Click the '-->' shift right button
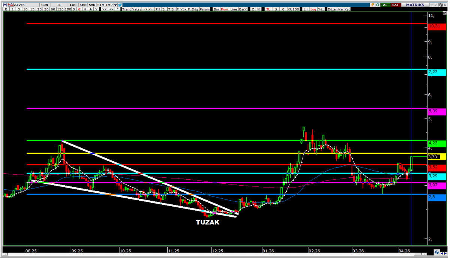 tap(145, 9)
